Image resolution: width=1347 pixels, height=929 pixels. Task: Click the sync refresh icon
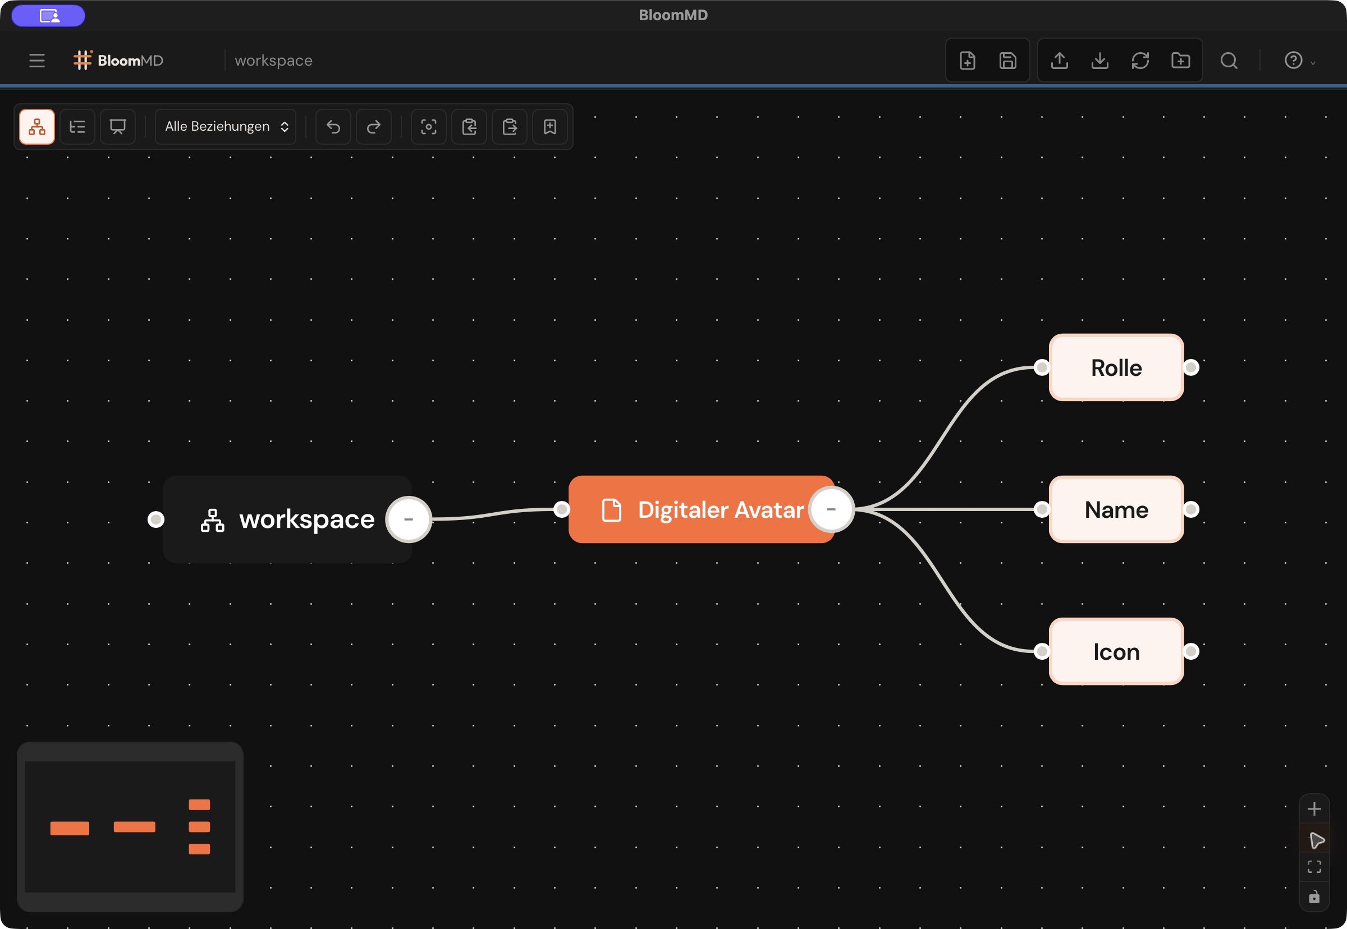point(1140,61)
